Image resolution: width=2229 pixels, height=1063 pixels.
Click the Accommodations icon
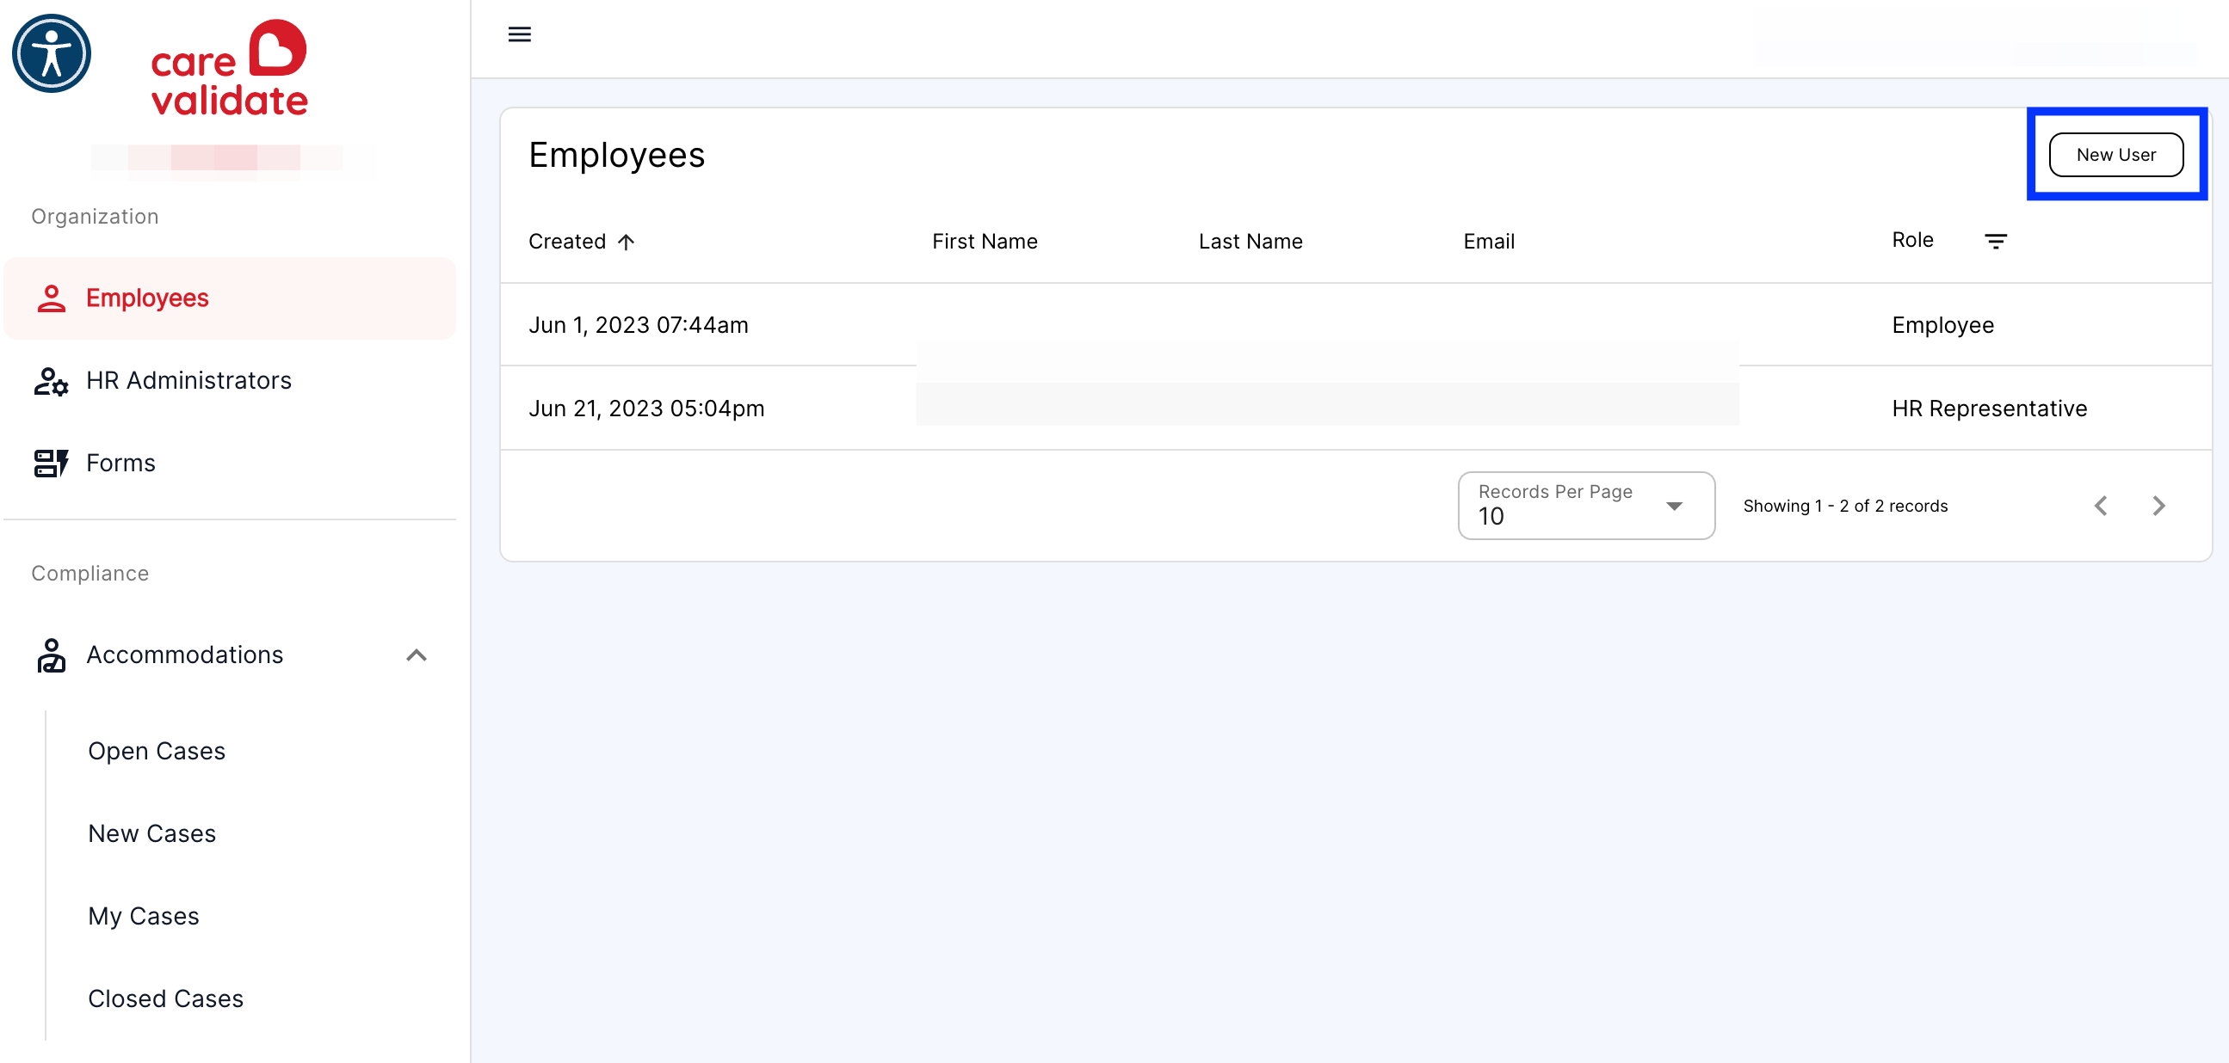(51, 654)
